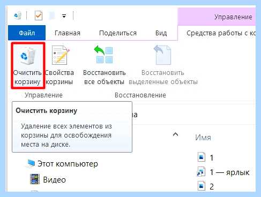Open Свойства корзины properties icon

(60, 55)
